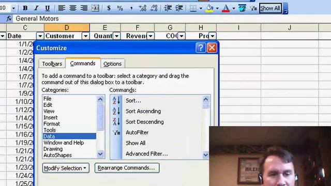331x186 pixels.
Task: Click Rearrange Commands button
Action: [127, 168]
